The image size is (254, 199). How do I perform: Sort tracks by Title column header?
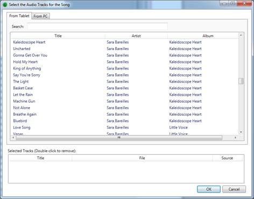pos(58,36)
